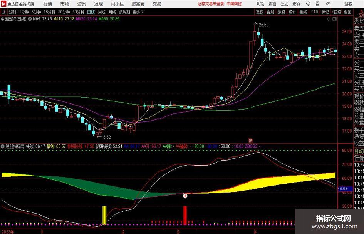Click the MA10: 23.18 label

(64, 19)
